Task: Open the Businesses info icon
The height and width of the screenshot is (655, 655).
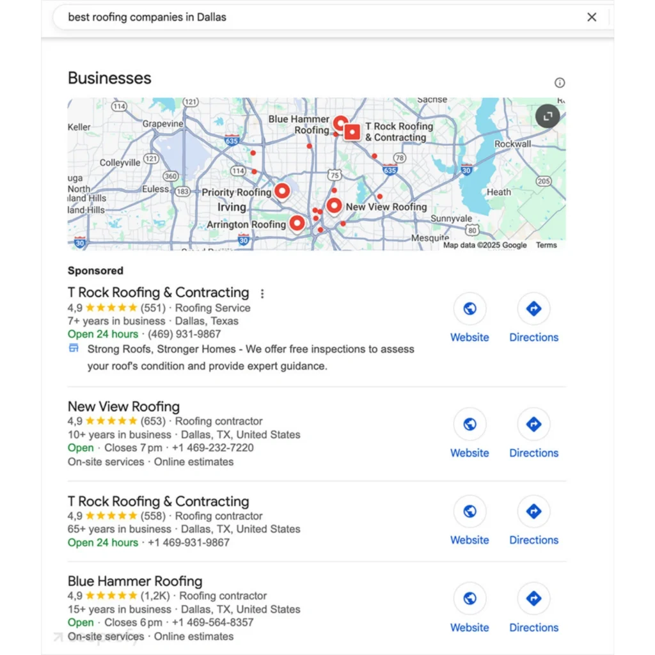Action: pyautogui.click(x=559, y=83)
